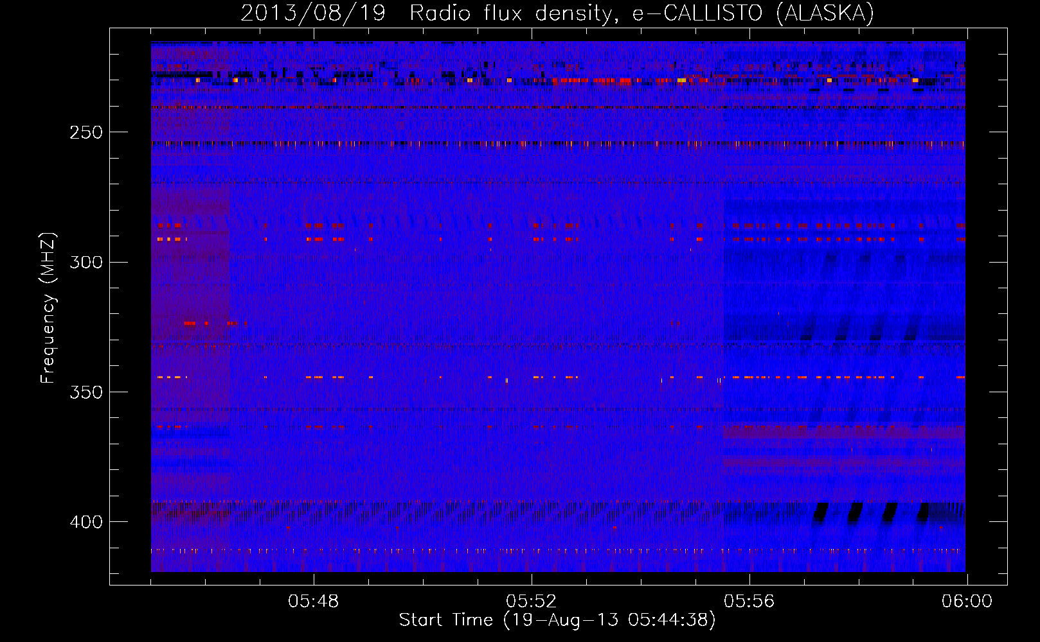Click the 'Start Time (19-Aug-13 05:44:38)' axis label
The image size is (1040, 642).
coord(557,620)
